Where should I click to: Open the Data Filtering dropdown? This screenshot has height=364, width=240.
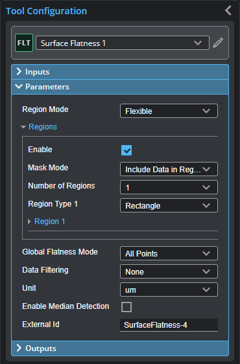click(x=169, y=271)
